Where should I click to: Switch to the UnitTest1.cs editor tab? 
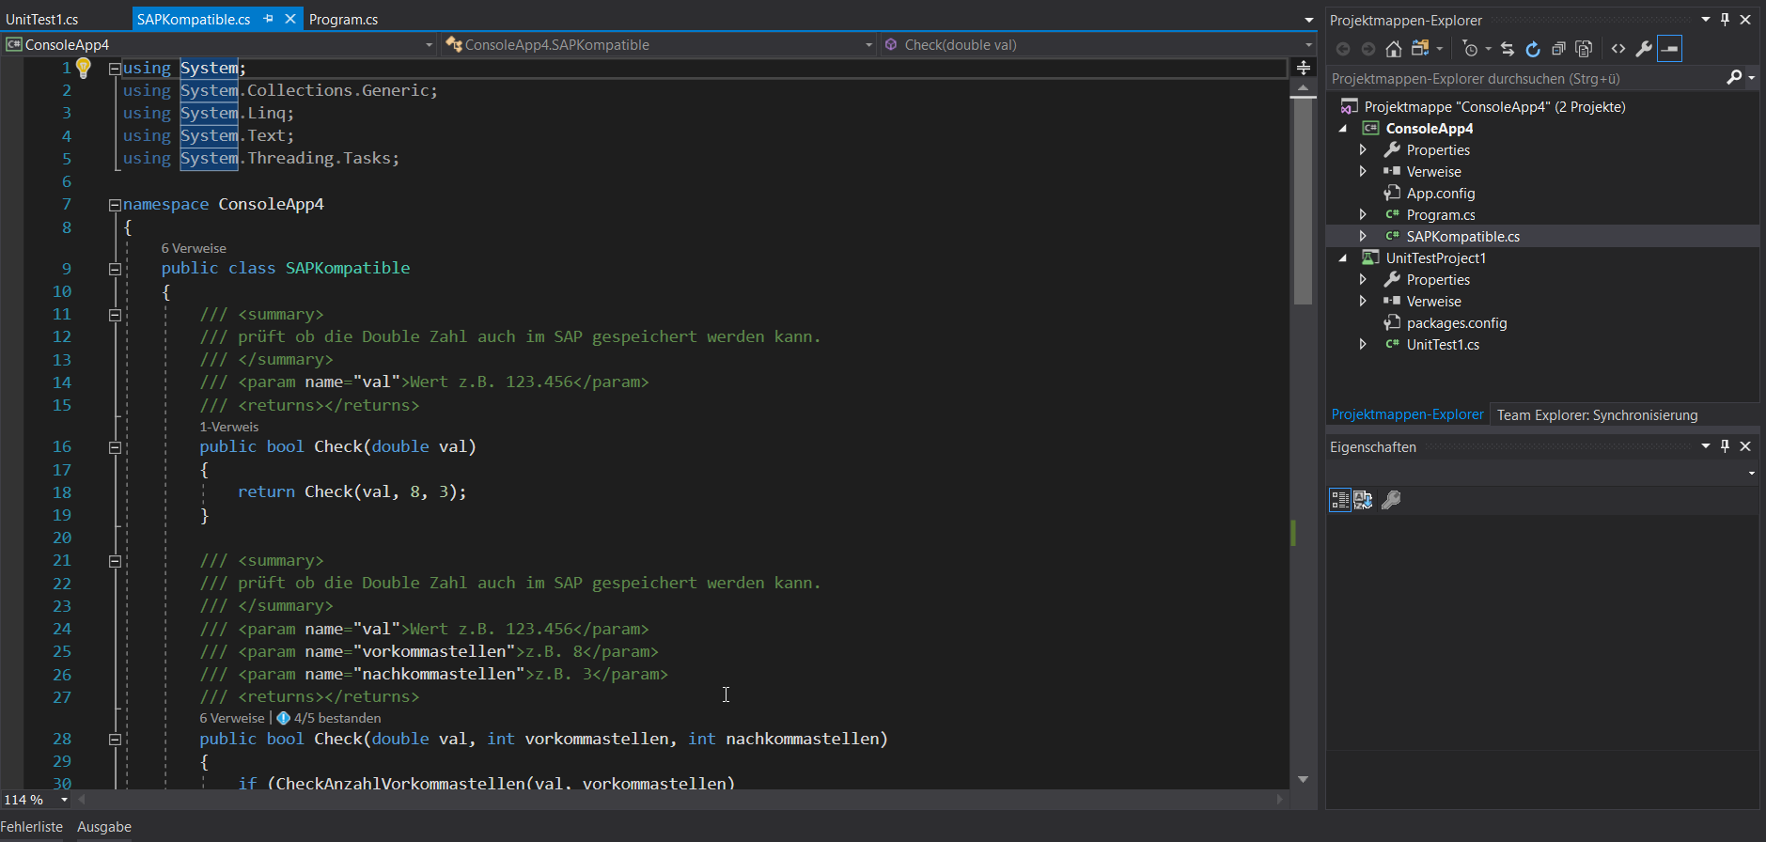click(42, 19)
